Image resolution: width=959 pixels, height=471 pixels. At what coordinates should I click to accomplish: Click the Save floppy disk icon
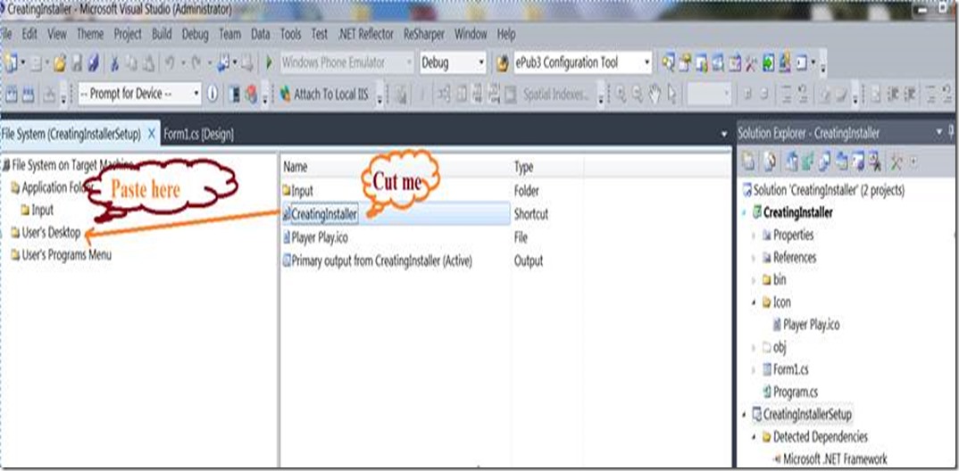[78, 63]
